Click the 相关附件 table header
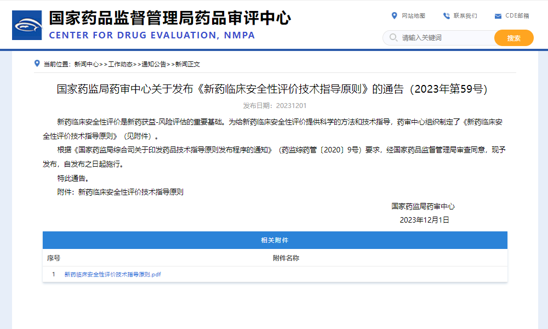 pyautogui.click(x=275, y=240)
